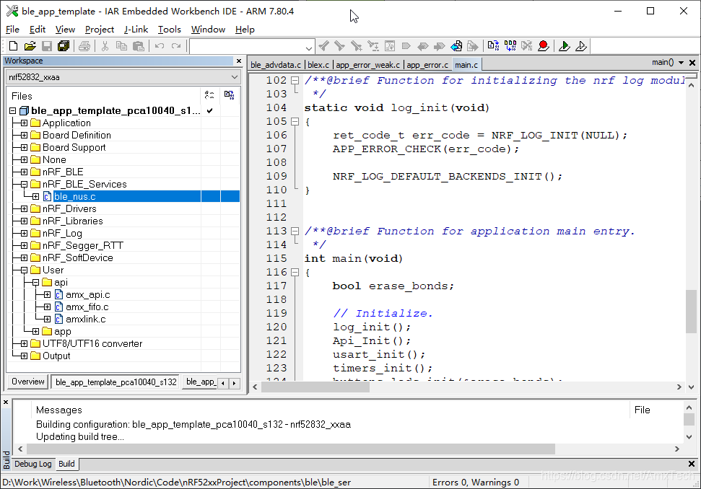Click the Copy icon in the toolbar
The width and height of the screenshot is (701, 489).
coord(121,46)
